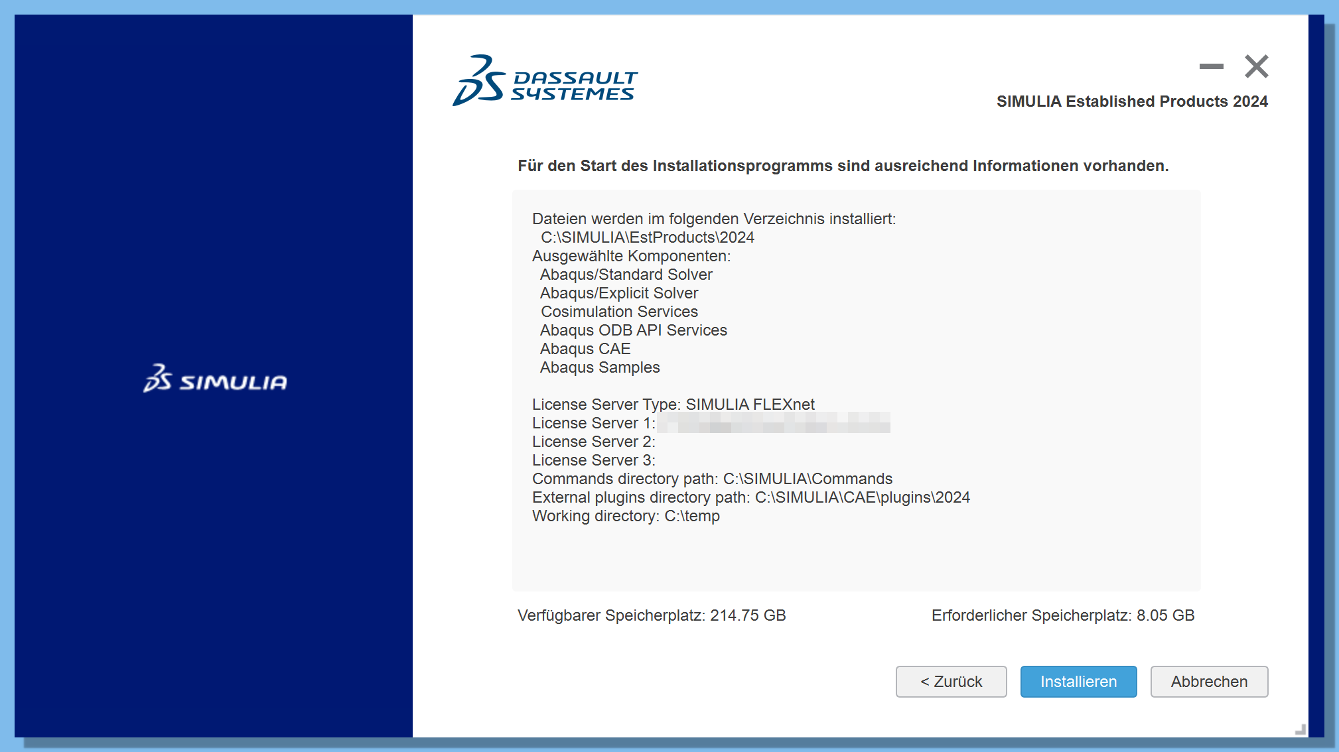
Task: Click the resize grip in window corner
Action: click(x=1301, y=729)
